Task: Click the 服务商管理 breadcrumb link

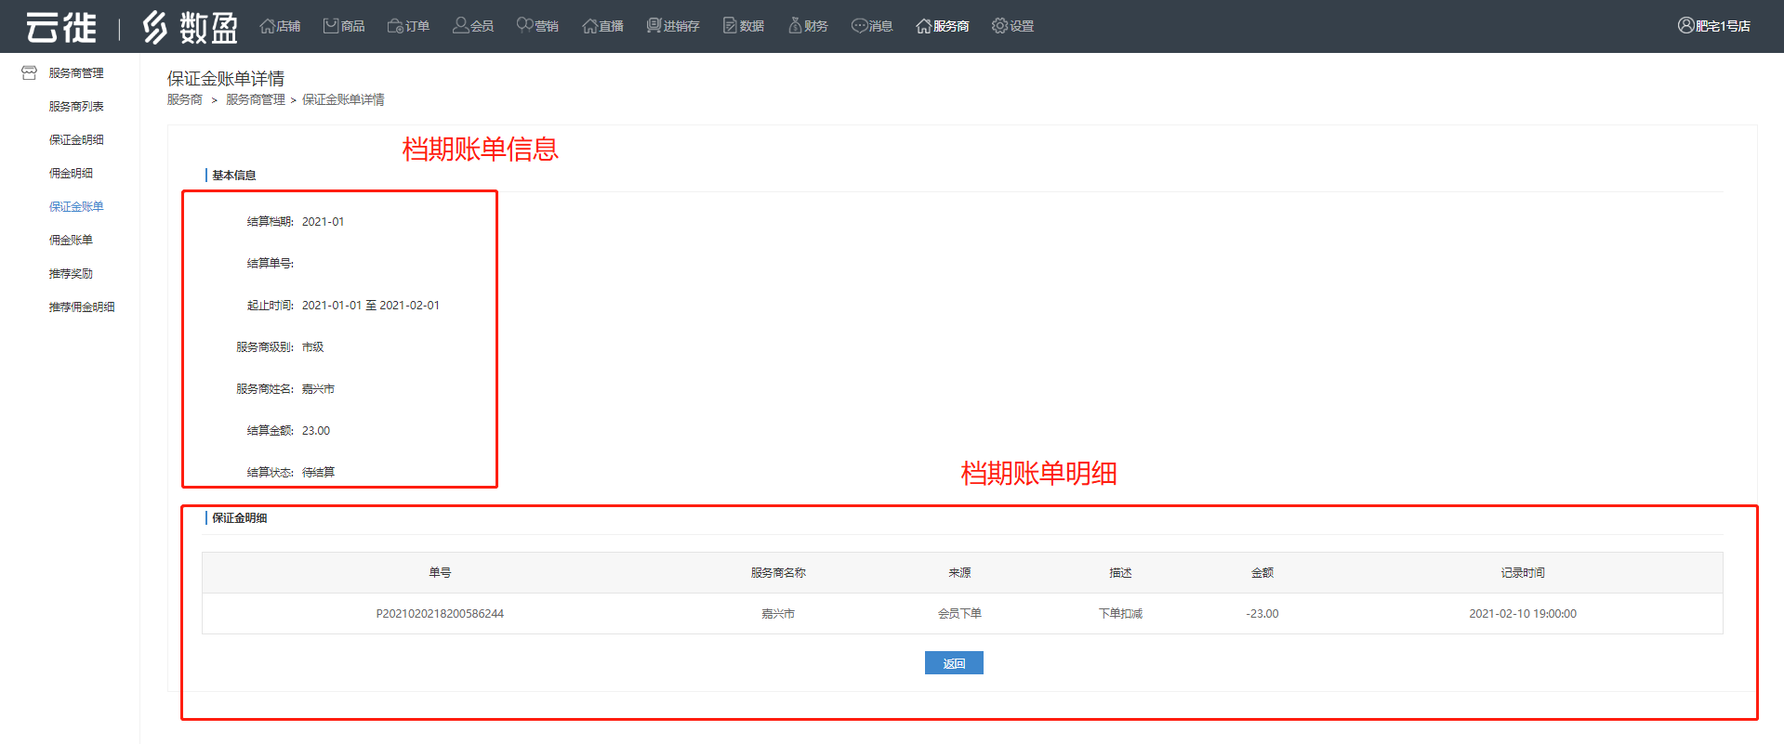Action: 256,100
